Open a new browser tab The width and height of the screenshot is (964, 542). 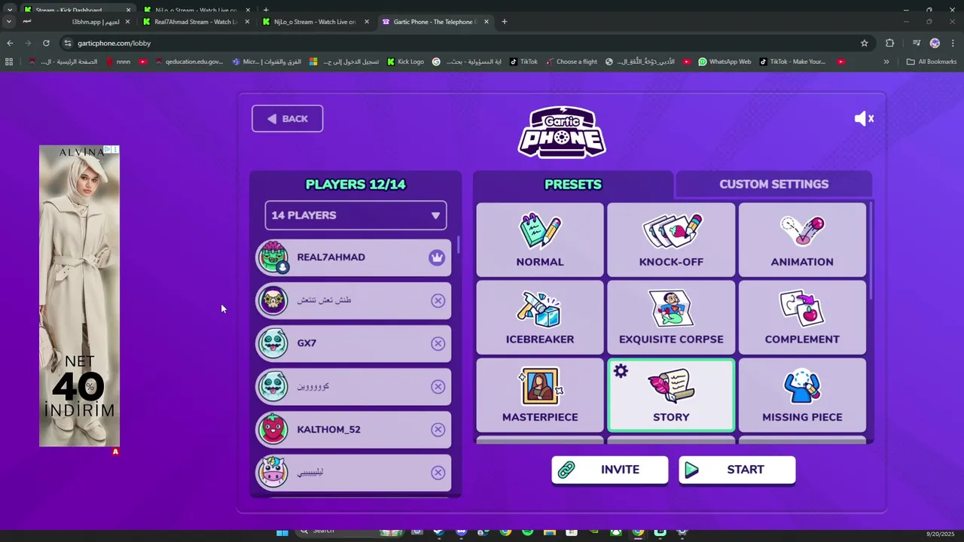505,22
